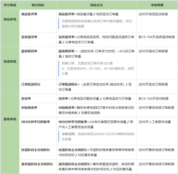Click the 品质退货率 indicator name cell
The width and height of the screenshot is (178, 174).
point(29,37)
